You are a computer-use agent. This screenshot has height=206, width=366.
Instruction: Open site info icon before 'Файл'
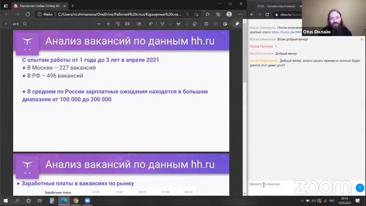39,14
